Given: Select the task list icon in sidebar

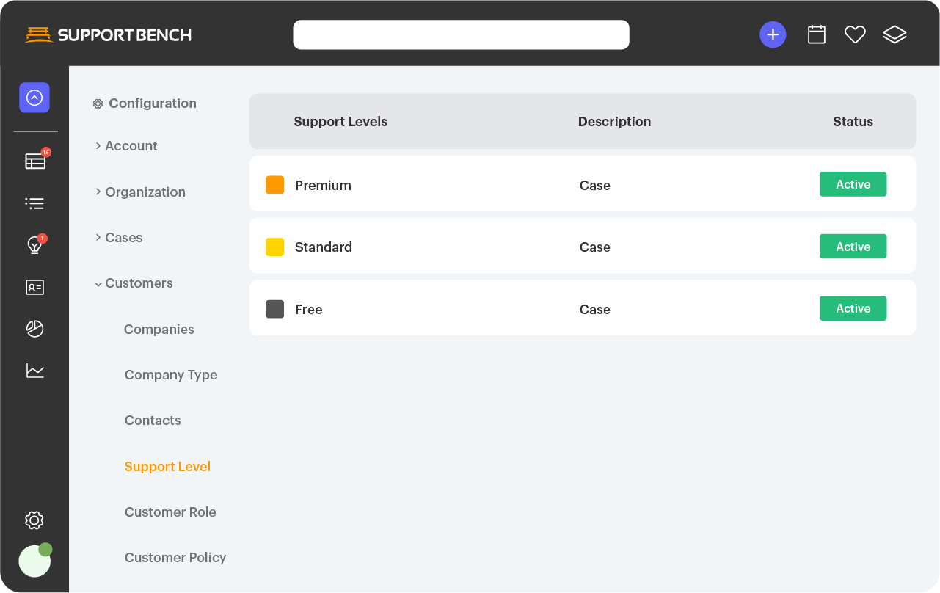Looking at the screenshot, I should point(34,203).
